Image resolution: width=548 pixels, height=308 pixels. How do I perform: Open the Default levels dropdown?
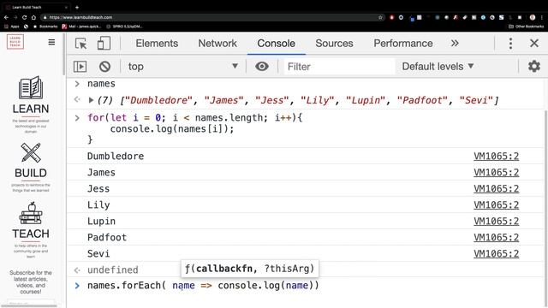(x=438, y=67)
